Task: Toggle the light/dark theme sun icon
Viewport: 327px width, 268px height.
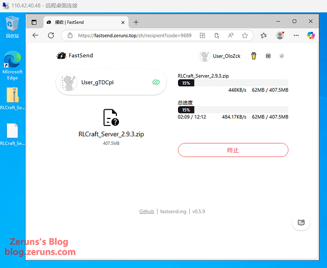Action: (282, 56)
